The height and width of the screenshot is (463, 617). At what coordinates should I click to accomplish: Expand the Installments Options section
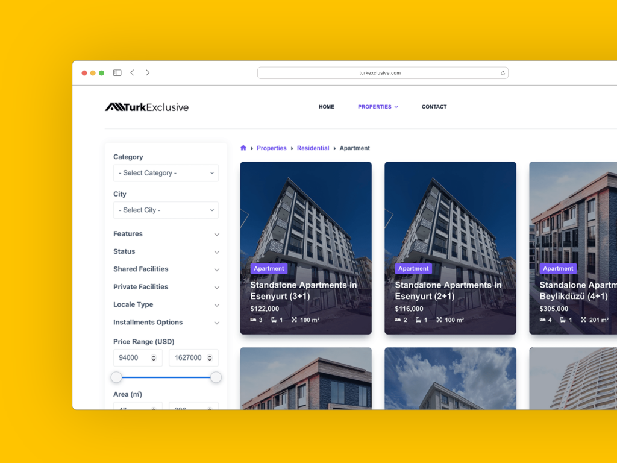(x=166, y=323)
